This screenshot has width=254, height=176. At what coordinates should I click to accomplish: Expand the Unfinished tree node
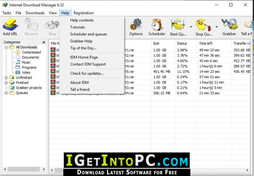pyautogui.click(x=6, y=78)
